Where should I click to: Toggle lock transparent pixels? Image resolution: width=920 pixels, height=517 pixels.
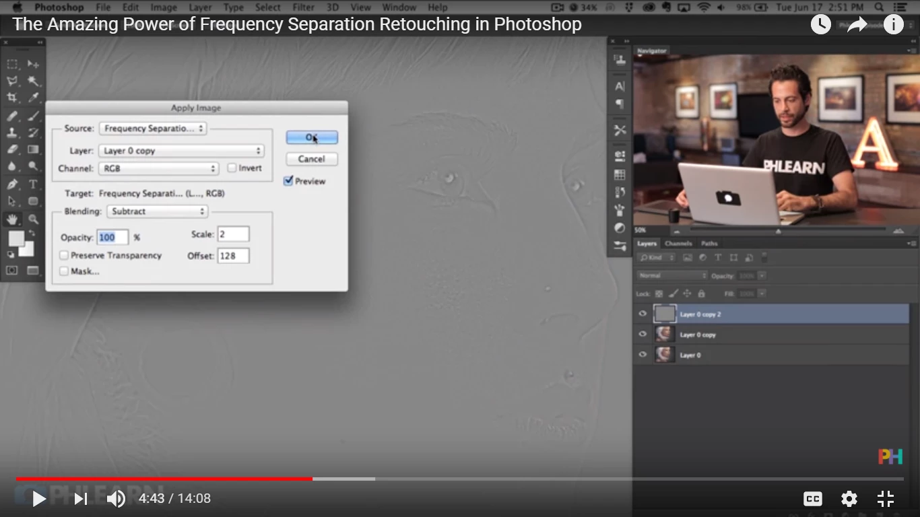[659, 294]
